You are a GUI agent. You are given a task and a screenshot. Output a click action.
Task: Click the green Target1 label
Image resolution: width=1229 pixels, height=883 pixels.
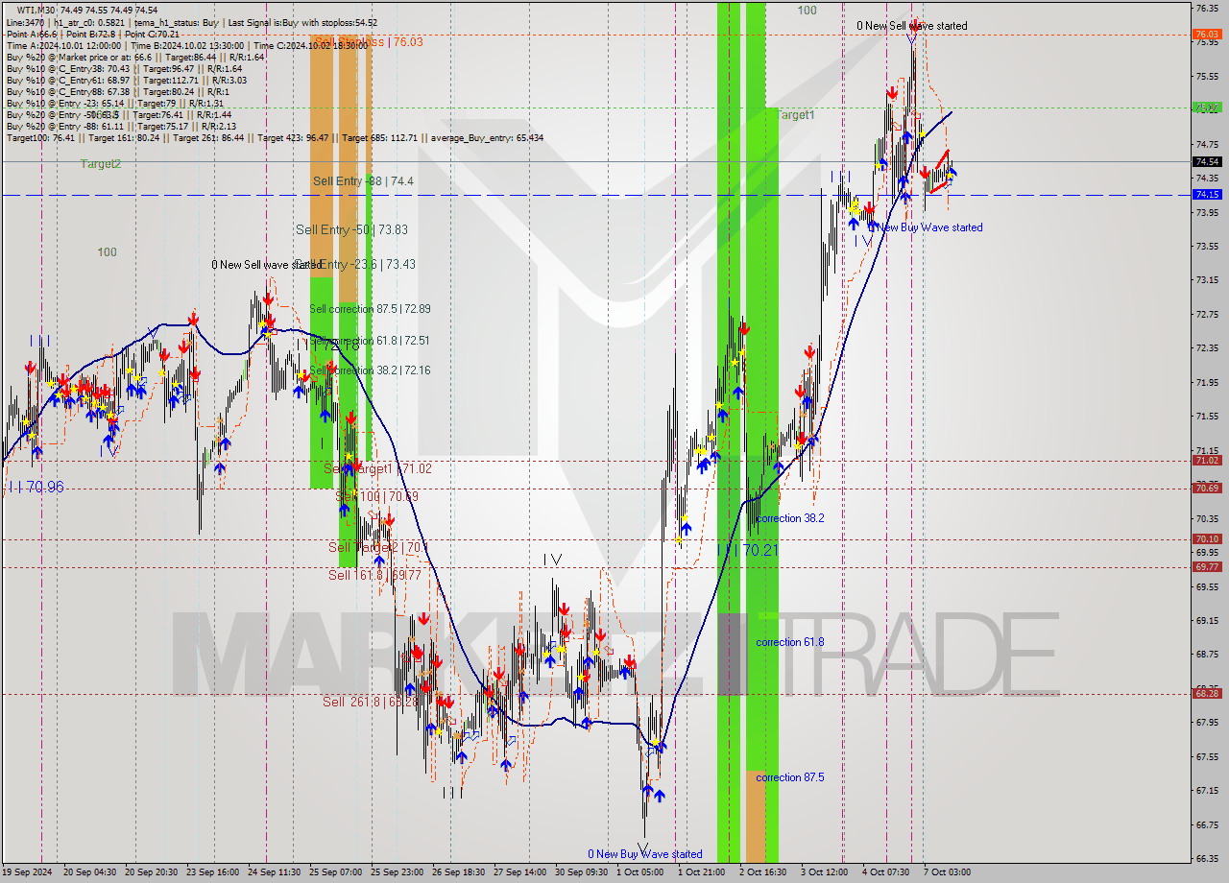tap(795, 115)
